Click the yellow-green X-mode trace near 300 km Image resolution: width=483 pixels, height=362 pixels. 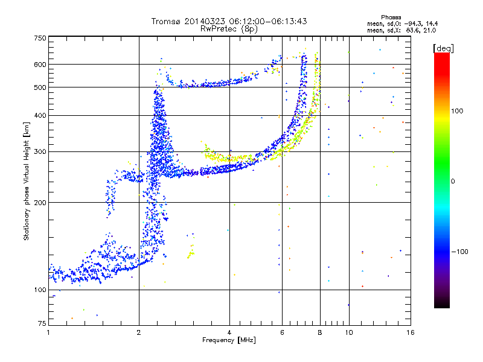click(x=228, y=158)
